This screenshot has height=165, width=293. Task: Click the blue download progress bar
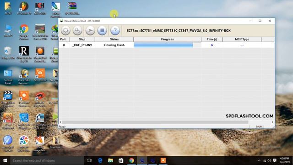click(x=163, y=45)
